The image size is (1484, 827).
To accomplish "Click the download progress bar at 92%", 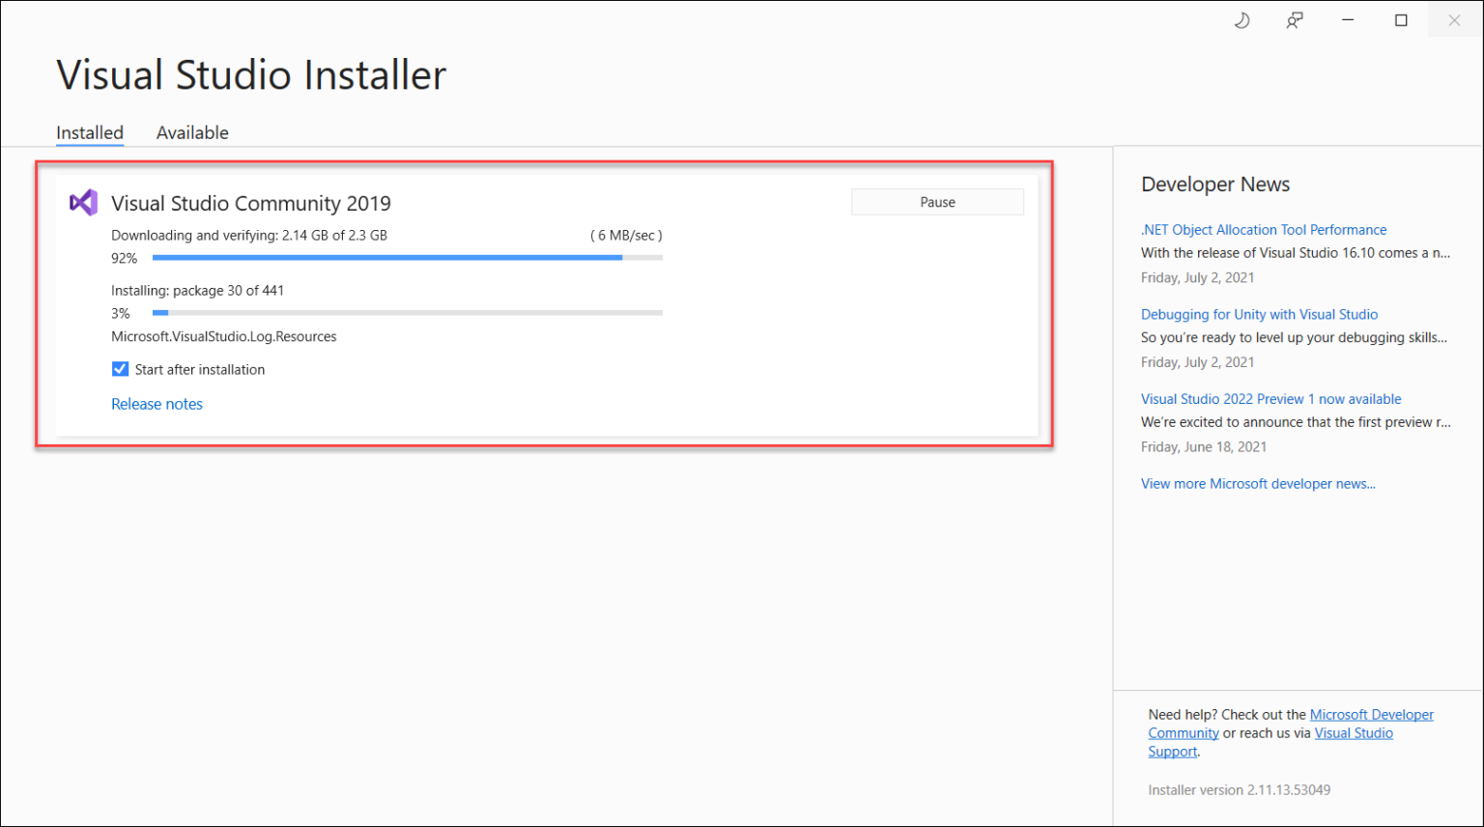I will [407, 258].
